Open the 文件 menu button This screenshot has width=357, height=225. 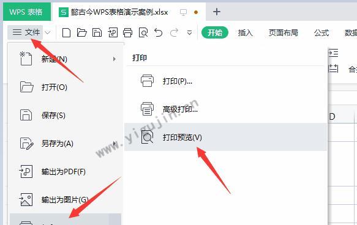(x=26, y=32)
